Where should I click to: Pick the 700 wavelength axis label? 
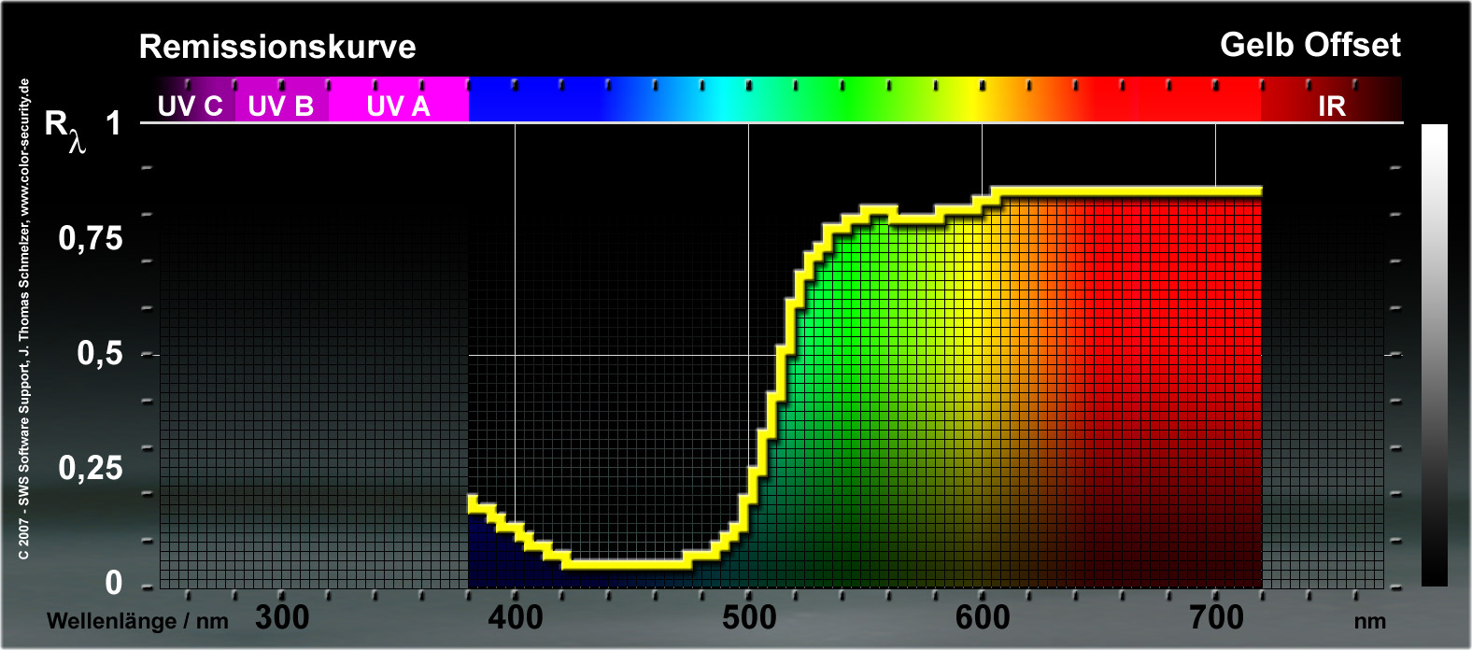[x=1216, y=617]
